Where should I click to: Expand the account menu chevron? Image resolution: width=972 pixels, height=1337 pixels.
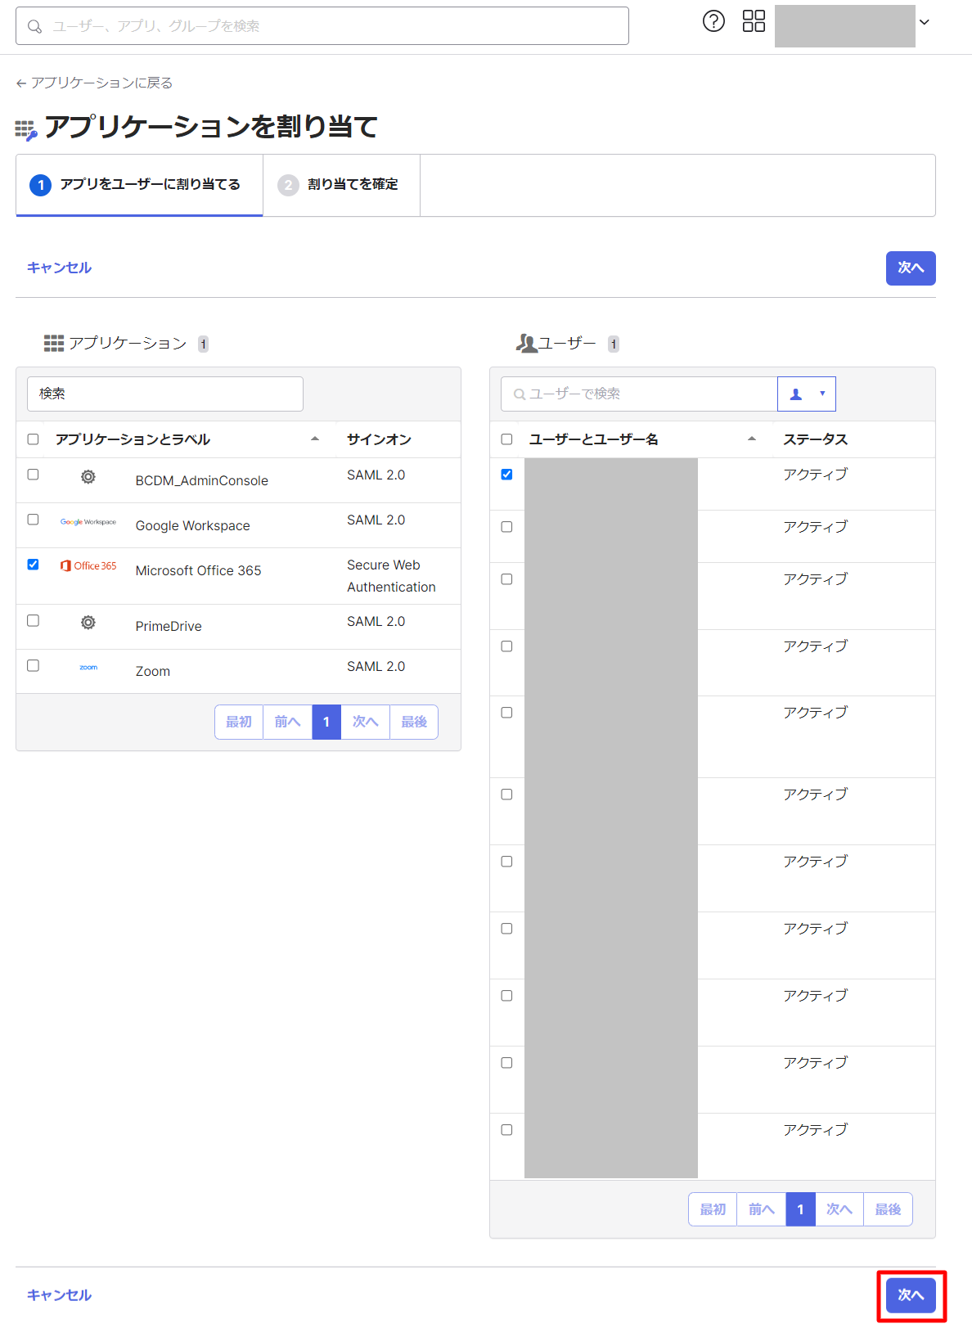pos(924,22)
